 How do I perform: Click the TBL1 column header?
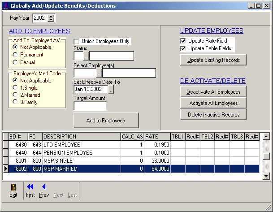(x=178, y=136)
